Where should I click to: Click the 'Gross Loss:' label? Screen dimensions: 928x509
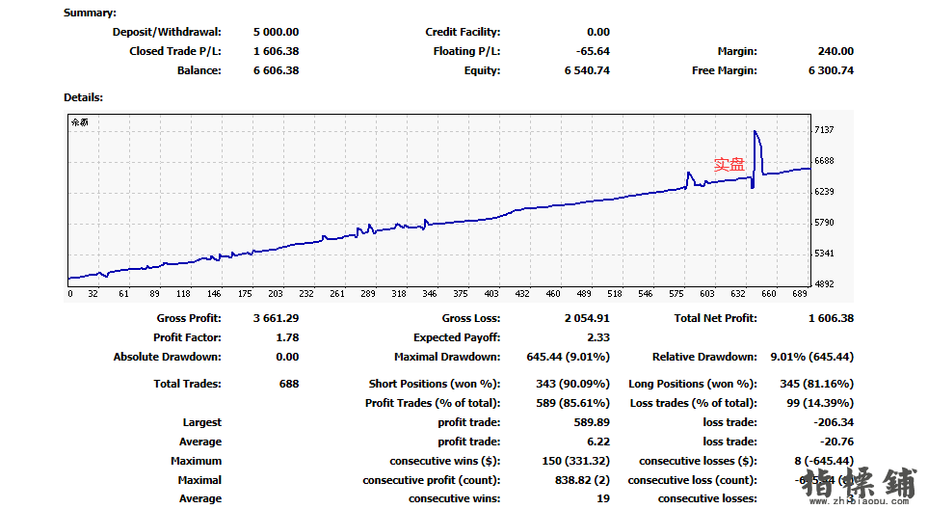pyautogui.click(x=470, y=318)
